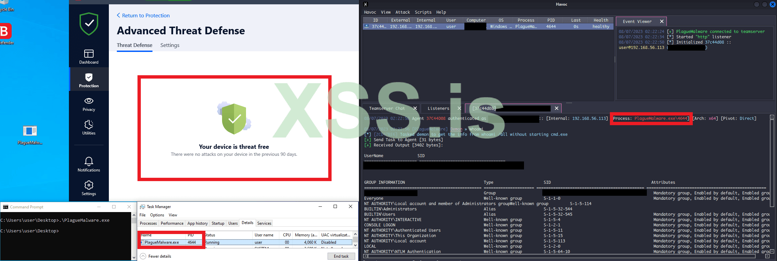Image resolution: width=777 pixels, height=261 pixels.
Task: Close the Event Viewer tab
Action: (662, 21)
